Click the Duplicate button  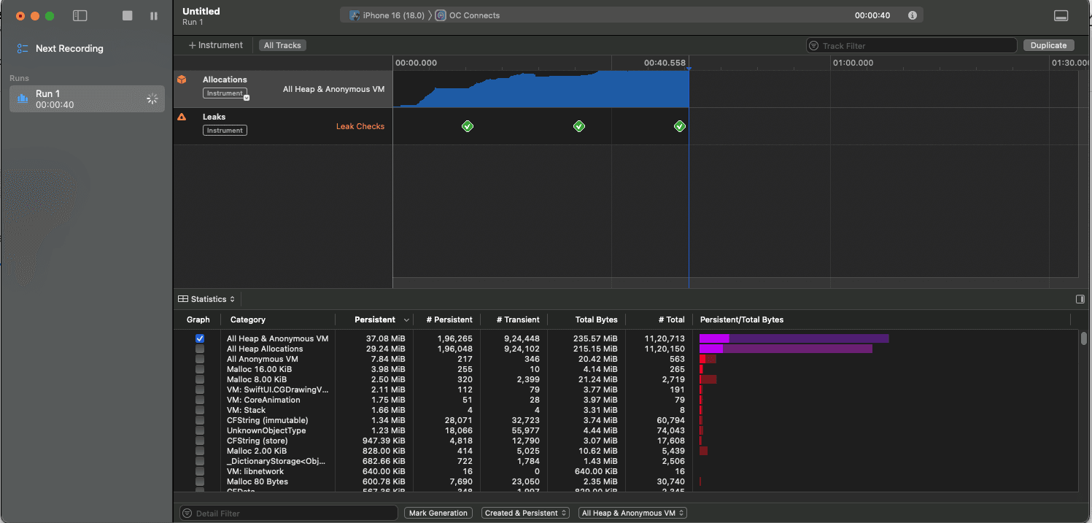pyautogui.click(x=1048, y=44)
